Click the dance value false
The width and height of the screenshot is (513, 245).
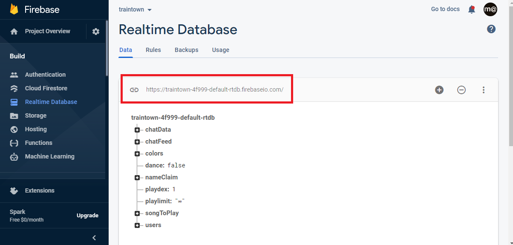[x=176, y=165]
